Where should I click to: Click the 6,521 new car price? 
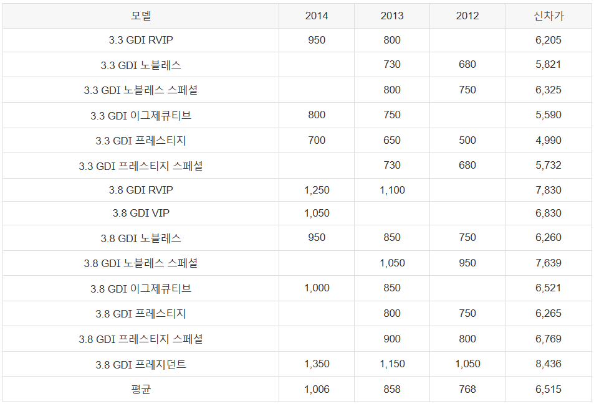pyautogui.click(x=548, y=288)
